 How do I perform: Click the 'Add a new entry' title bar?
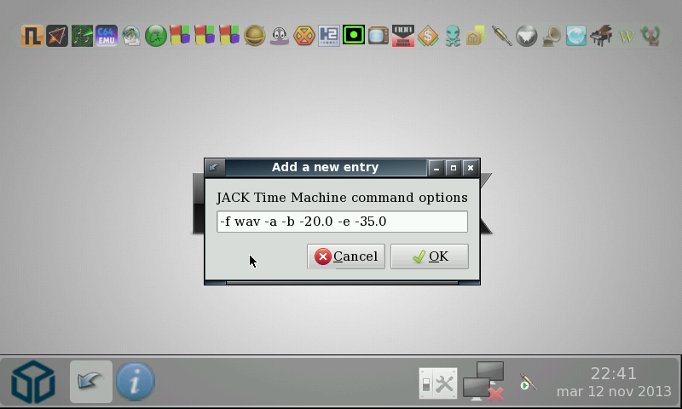tap(326, 167)
